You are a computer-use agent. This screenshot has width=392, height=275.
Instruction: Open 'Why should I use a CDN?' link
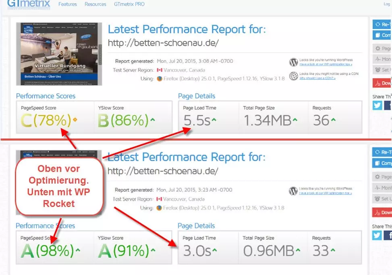coord(317,78)
